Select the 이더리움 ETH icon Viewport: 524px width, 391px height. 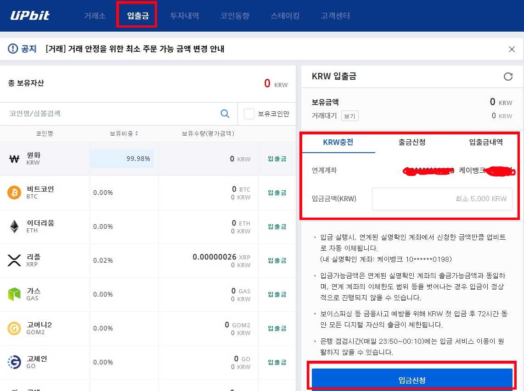click(x=14, y=226)
